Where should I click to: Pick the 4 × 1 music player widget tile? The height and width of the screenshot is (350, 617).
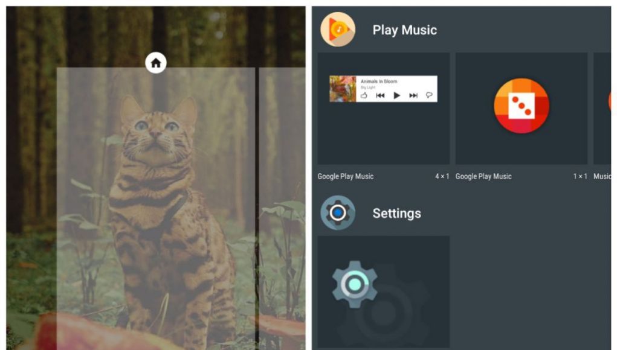click(x=383, y=109)
